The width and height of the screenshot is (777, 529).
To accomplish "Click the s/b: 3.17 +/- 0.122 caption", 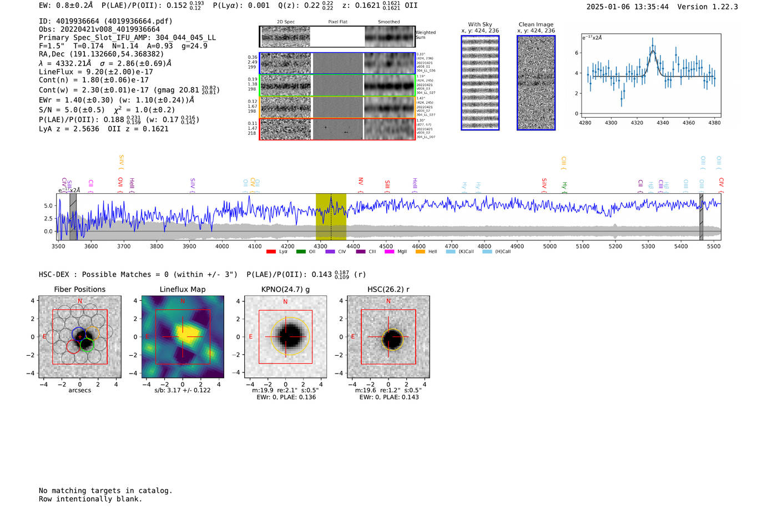I will (x=183, y=390).
